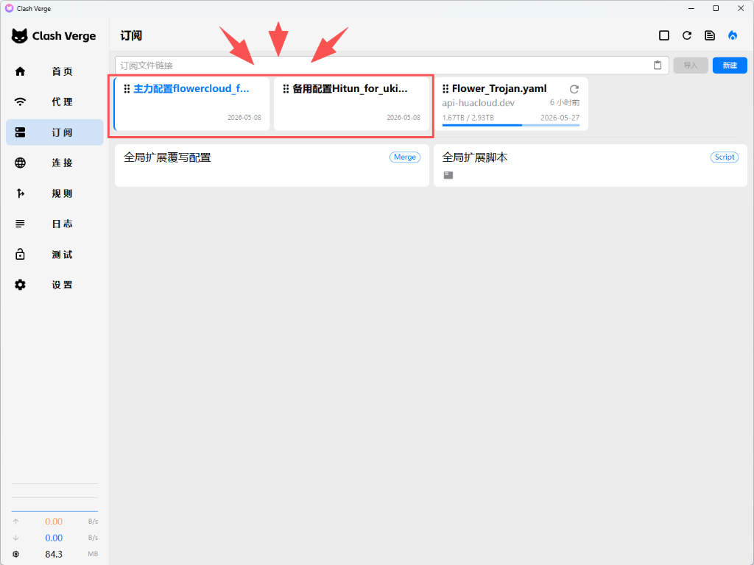Click the Script tag

[x=725, y=157]
